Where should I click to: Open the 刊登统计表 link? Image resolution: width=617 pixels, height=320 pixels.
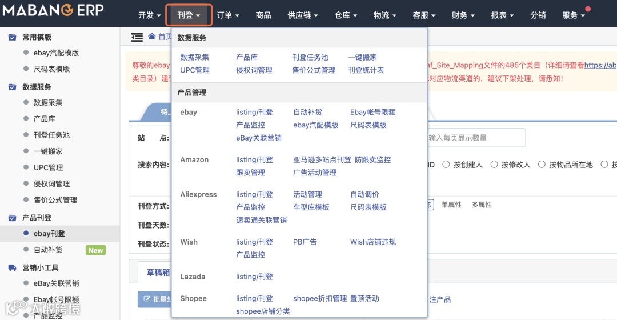coord(366,70)
